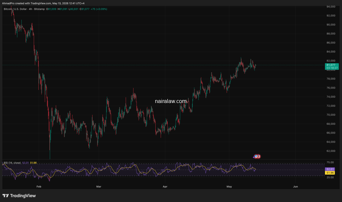Click the green 81,077 current price label
342x202 pixels.
331,65
